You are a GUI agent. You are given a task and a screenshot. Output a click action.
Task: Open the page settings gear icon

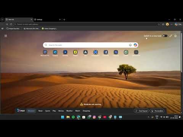[x=175, y=36]
